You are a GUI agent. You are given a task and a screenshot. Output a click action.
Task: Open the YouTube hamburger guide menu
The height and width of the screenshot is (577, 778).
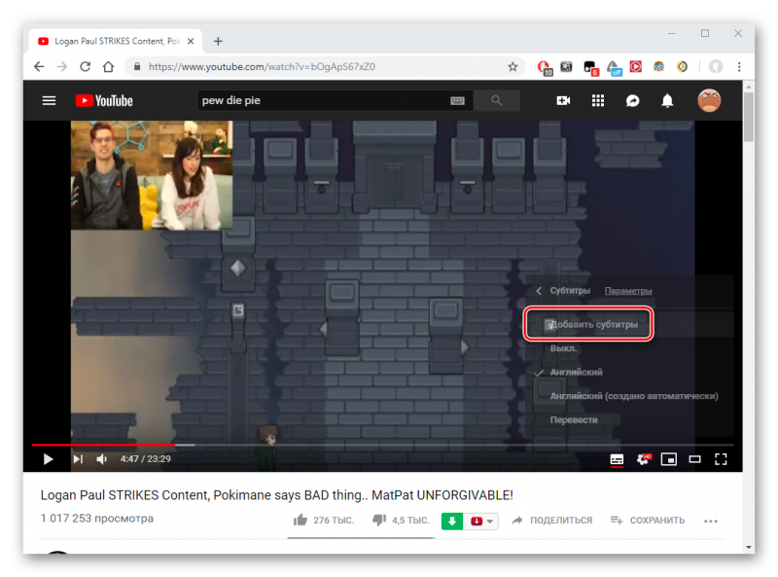(x=49, y=101)
